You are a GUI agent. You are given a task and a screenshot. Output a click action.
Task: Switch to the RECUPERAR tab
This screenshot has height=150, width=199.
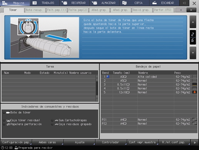pyautogui.click(x=75, y=3)
